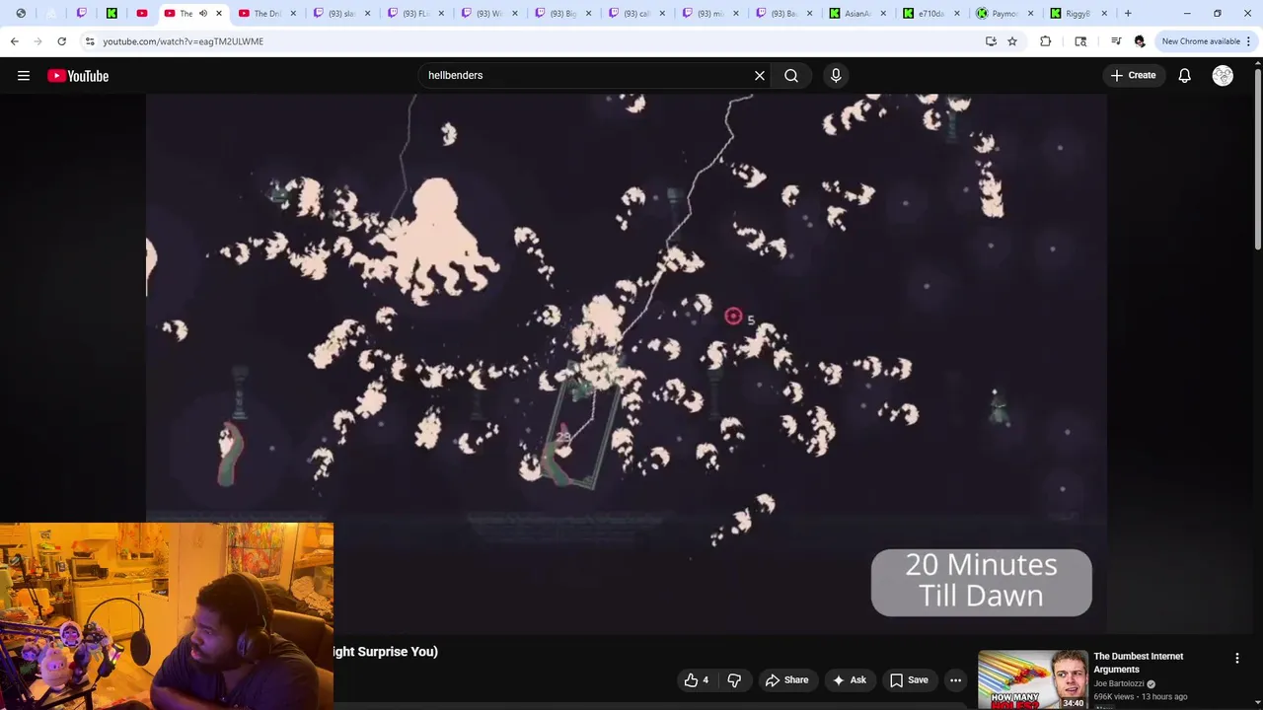Open the Dumbest Internet Arguments thumbnail
The image size is (1263, 710).
click(x=1033, y=679)
